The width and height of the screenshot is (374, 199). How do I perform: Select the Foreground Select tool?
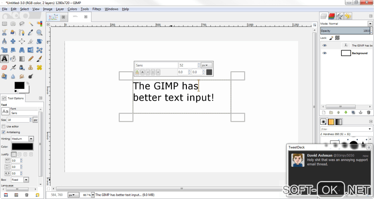click(13, 32)
